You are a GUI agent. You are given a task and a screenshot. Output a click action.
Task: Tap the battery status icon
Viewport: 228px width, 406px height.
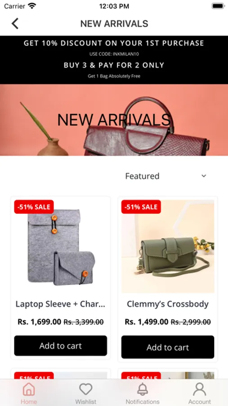coord(218,6)
